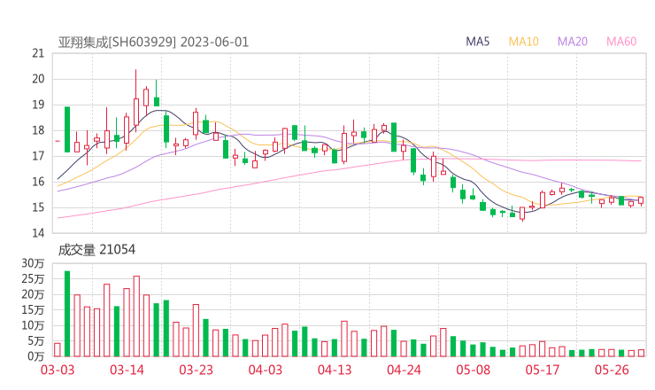Click the 05-08 date axis label
This screenshot has width=655, height=390.
coord(474,370)
